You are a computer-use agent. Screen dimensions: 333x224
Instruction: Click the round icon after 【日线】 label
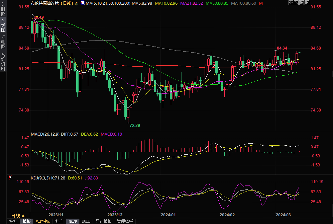click(77, 3)
